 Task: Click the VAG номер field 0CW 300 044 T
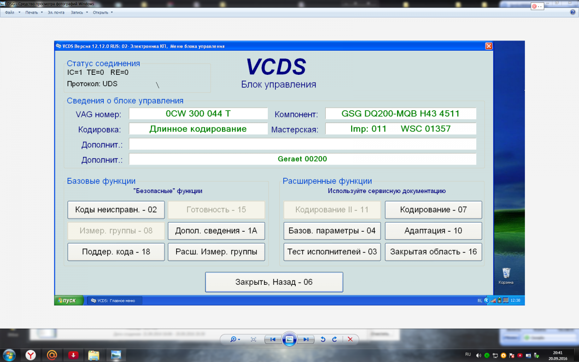click(198, 114)
